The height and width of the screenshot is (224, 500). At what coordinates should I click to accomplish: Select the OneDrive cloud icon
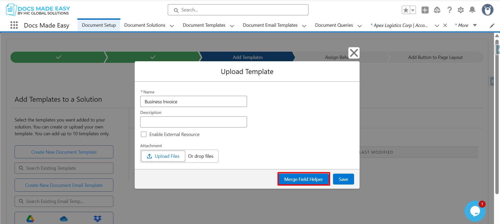(x=64, y=219)
